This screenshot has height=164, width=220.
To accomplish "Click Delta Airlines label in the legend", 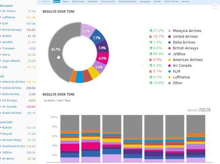I will click(184, 42).
